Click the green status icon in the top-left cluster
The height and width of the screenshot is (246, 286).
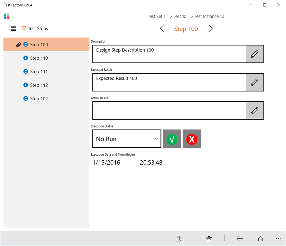5,14
